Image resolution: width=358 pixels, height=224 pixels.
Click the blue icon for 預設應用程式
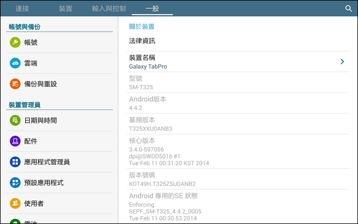tap(15, 183)
